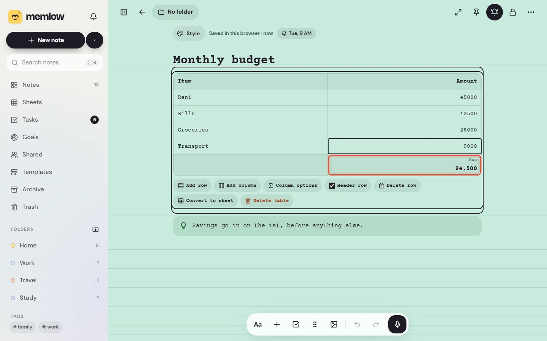Open the block grid menu icon
This screenshot has width=547, height=341.
[x=315, y=324]
